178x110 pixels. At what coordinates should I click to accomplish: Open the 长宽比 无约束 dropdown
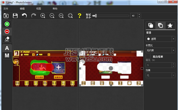pos(161,50)
